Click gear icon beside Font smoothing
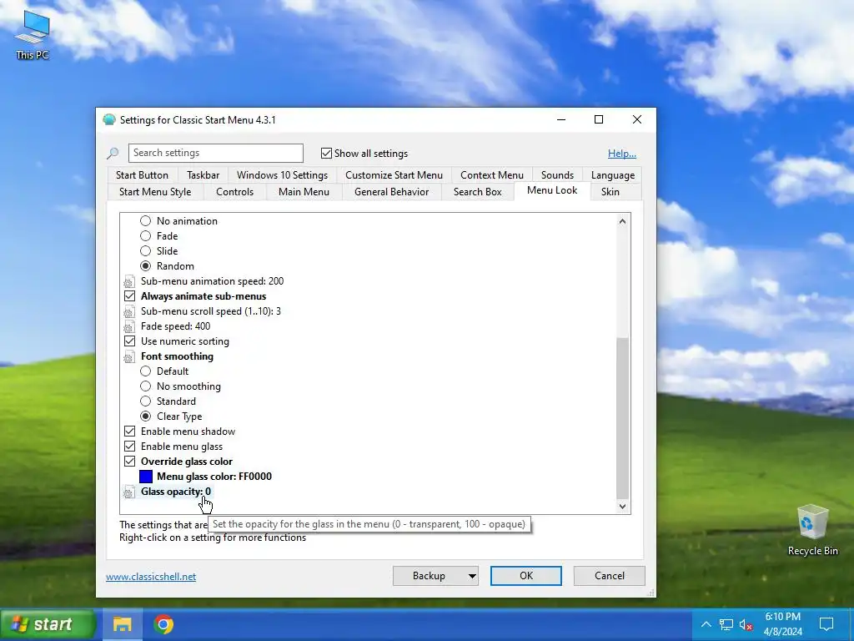 [129, 357]
